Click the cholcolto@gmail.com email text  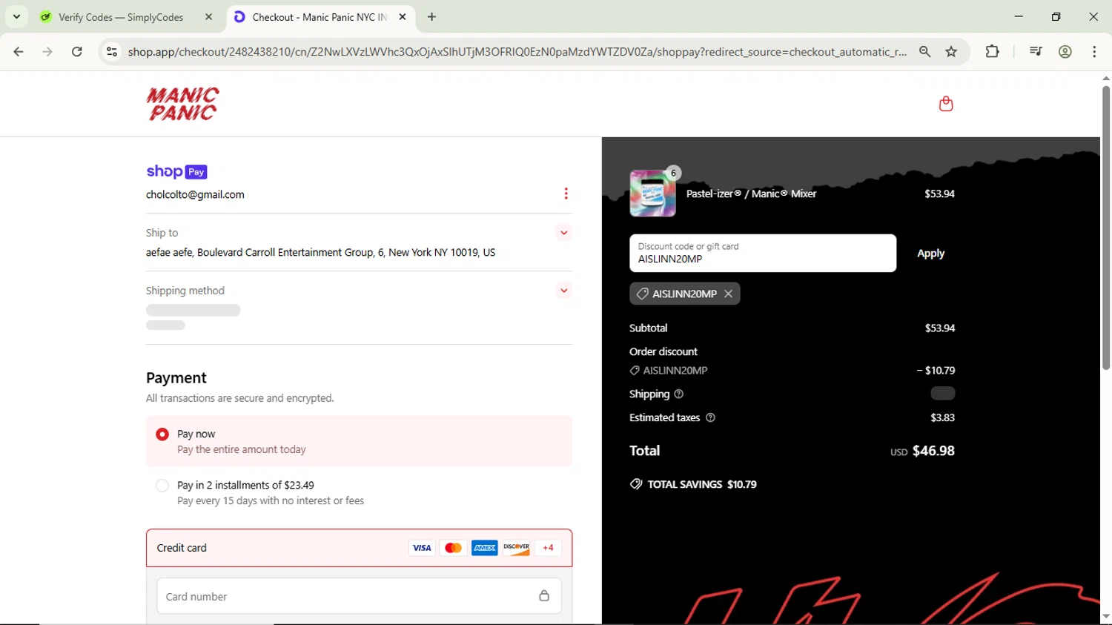tap(195, 195)
